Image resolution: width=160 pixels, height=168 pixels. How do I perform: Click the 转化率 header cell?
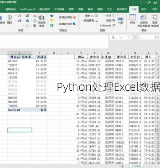click(x=135, y=57)
